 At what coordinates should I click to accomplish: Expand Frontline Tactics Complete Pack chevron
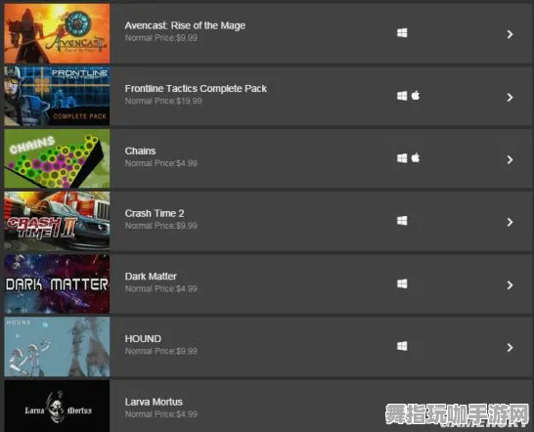pos(510,98)
